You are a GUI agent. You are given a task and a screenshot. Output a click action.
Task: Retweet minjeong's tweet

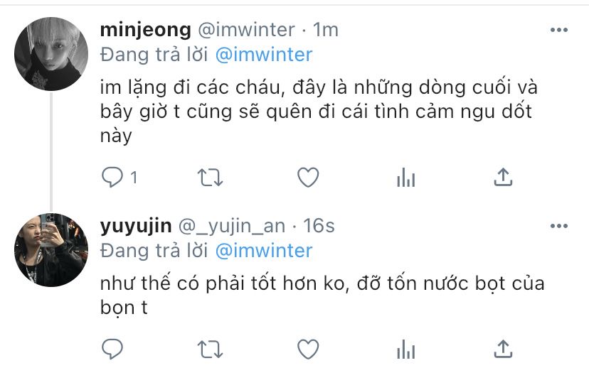211,178
